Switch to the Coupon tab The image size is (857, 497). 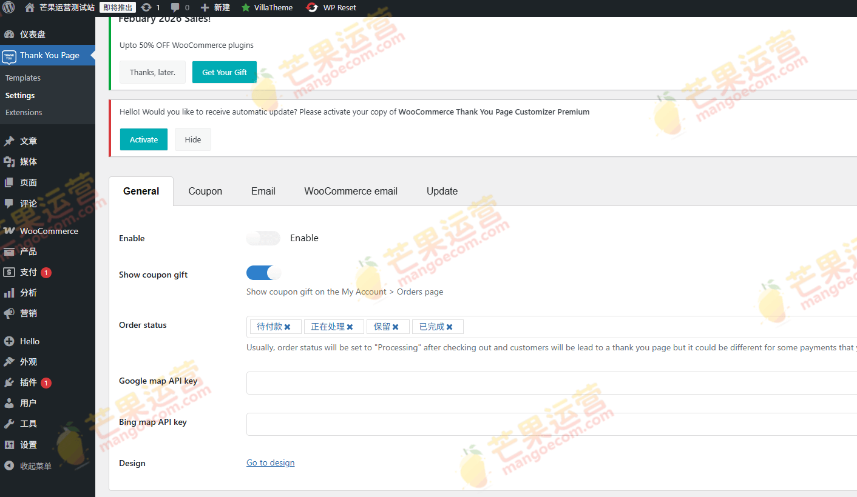point(205,191)
